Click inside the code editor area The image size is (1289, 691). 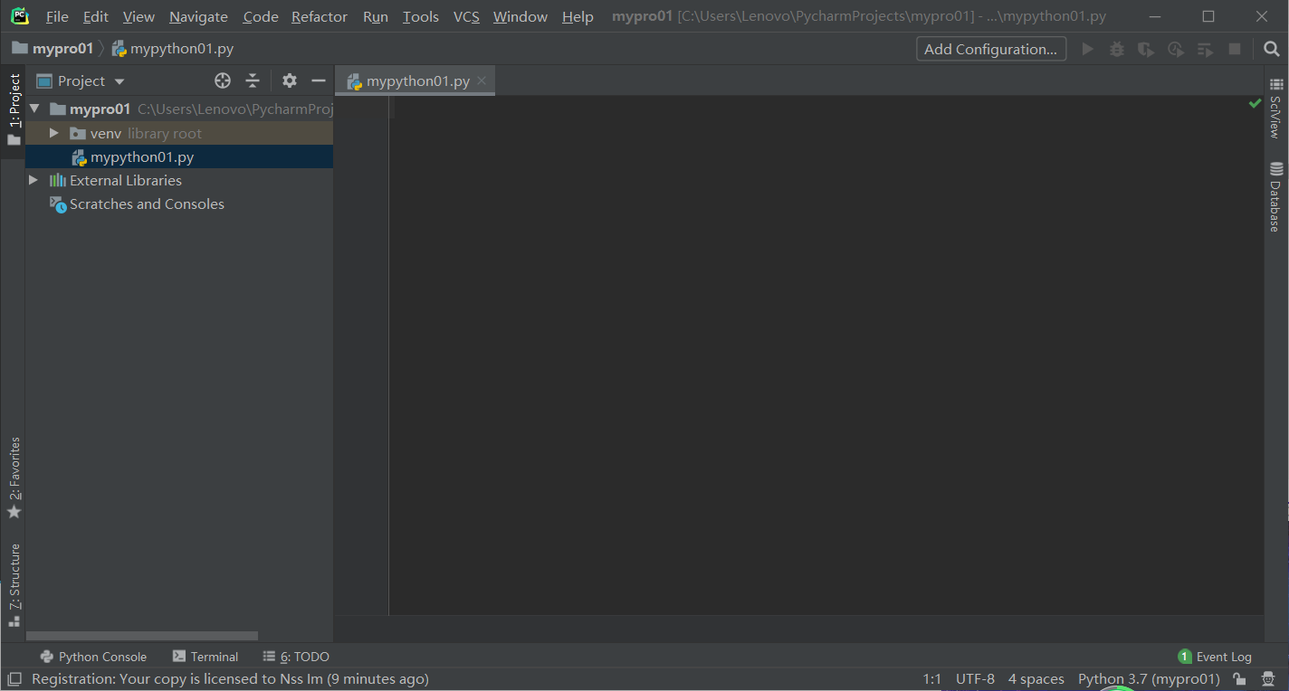pos(826,355)
